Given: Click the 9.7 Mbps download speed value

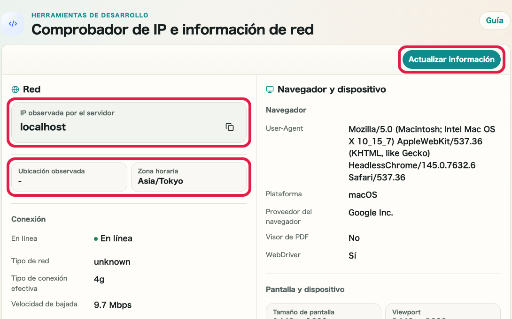Looking at the screenshot, I should (x=113, y=305).
